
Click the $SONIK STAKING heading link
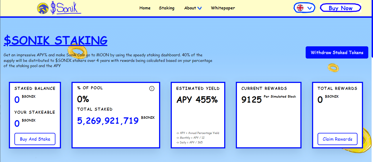[x=55, y=40]
